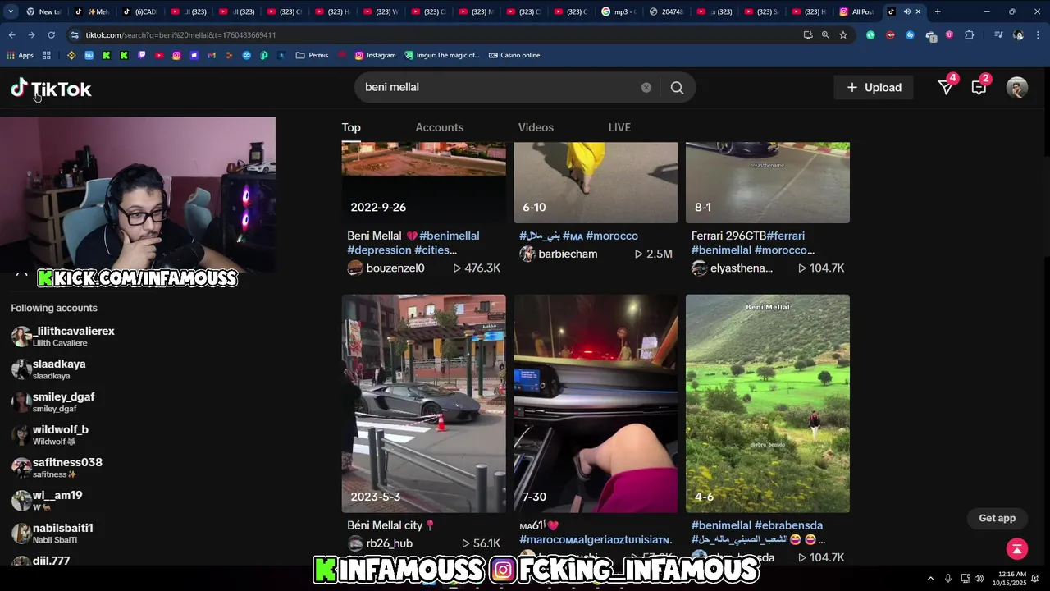Open followed account safitness038
This screenshot has width=1050, height=591.
57,468
